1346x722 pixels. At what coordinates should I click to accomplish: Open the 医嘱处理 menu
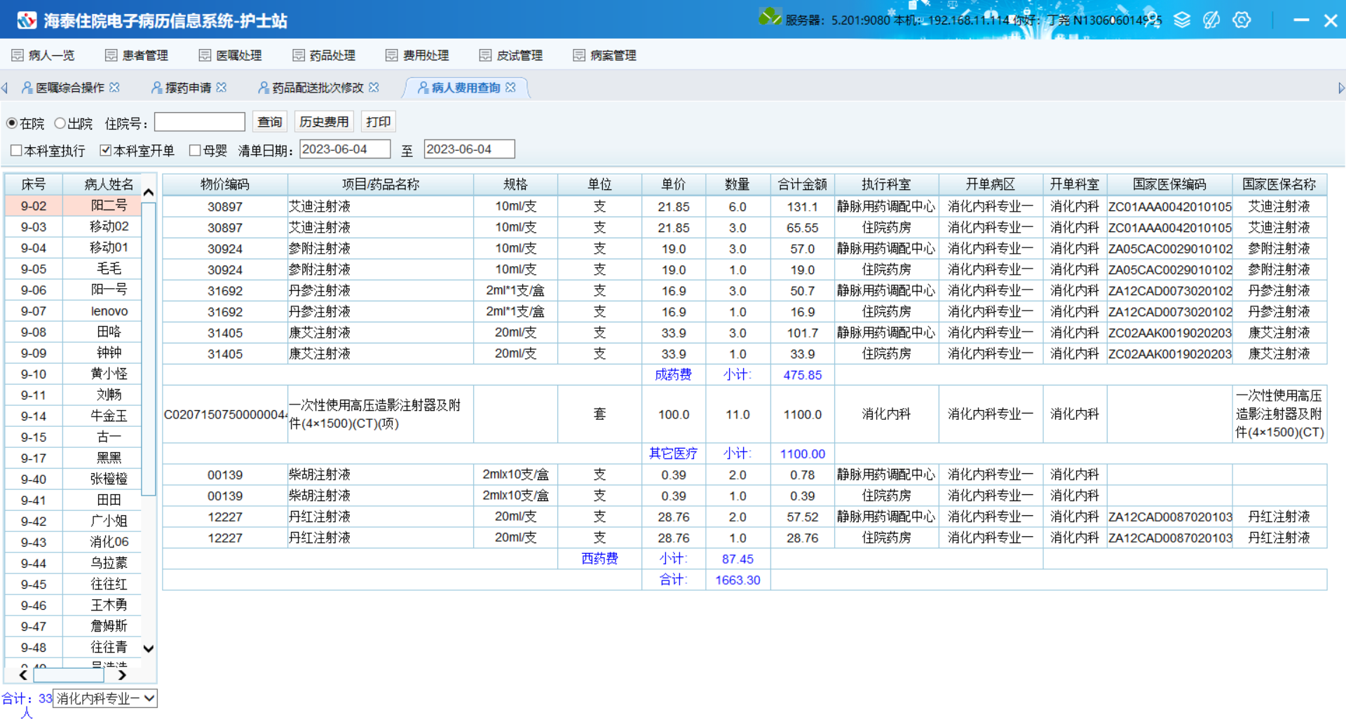(x=231, y=55)
